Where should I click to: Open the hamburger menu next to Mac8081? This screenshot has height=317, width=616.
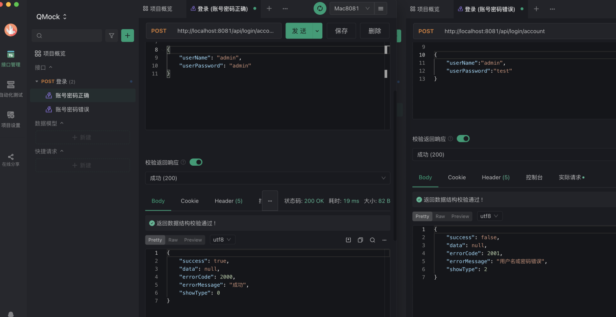click(381, 9)
